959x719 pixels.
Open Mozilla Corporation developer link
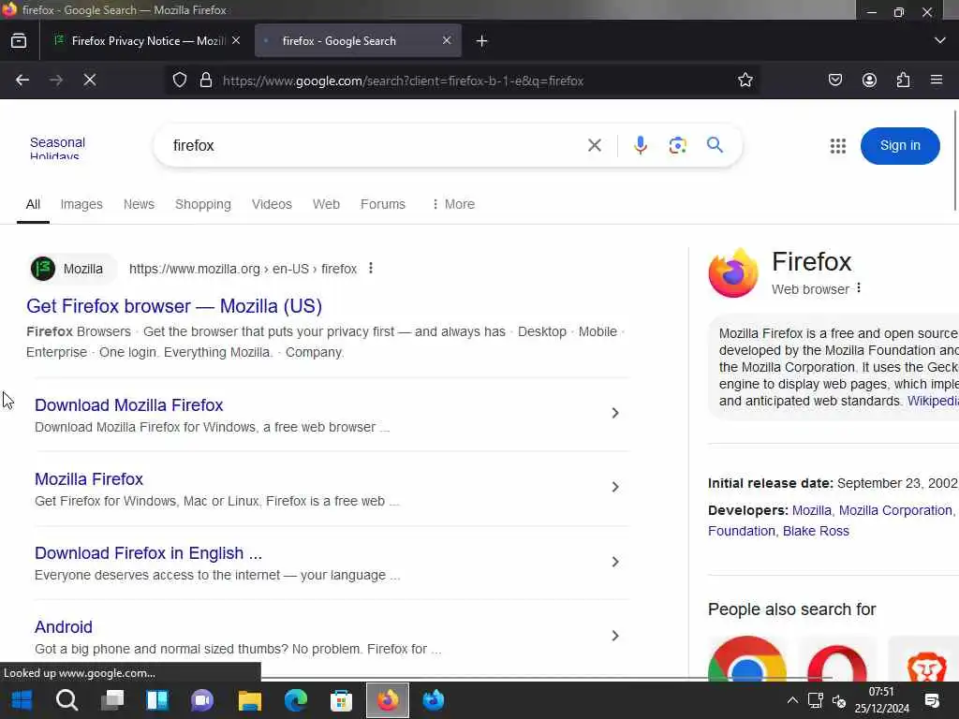pyautogui.click(x=895, y=510)
